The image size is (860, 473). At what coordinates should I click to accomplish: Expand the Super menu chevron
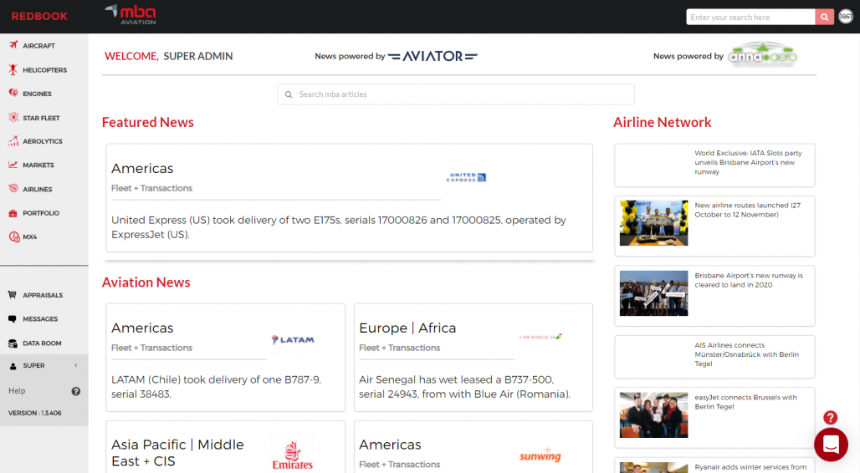pyautogui.click(x=75, y=365)
